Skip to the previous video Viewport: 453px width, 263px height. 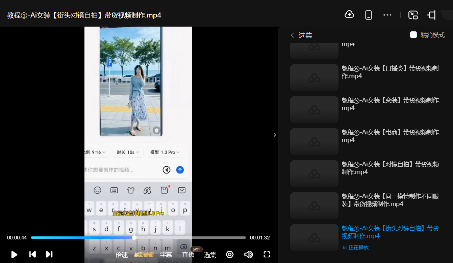(32, 255)
